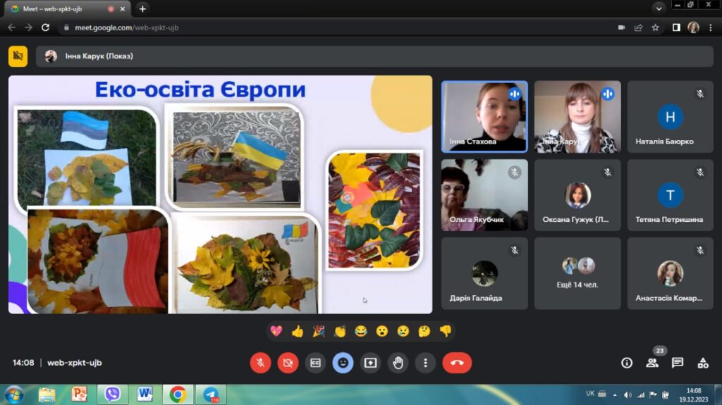Click the Present now screen-share icon
Screen dimensions: 722x405
click(370, 363)
